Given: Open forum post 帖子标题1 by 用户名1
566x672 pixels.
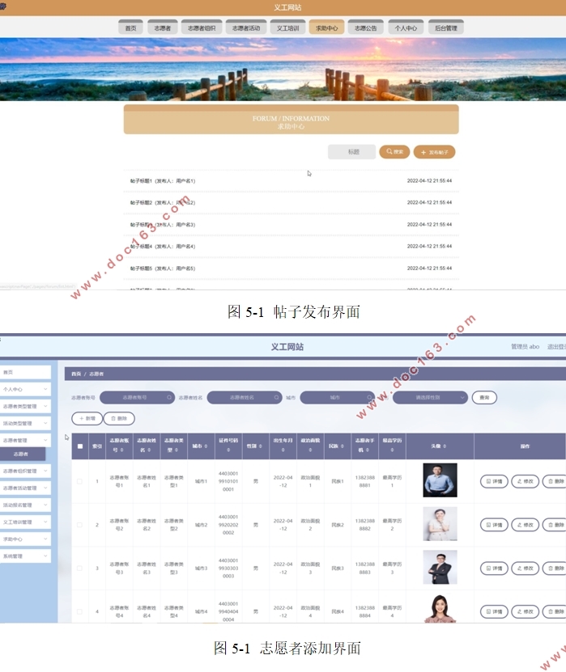Looking at the screenshot, I should (163, 181).
